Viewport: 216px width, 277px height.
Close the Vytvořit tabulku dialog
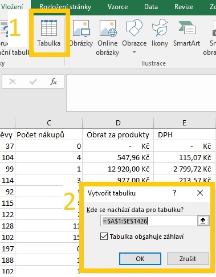(200, 193)
